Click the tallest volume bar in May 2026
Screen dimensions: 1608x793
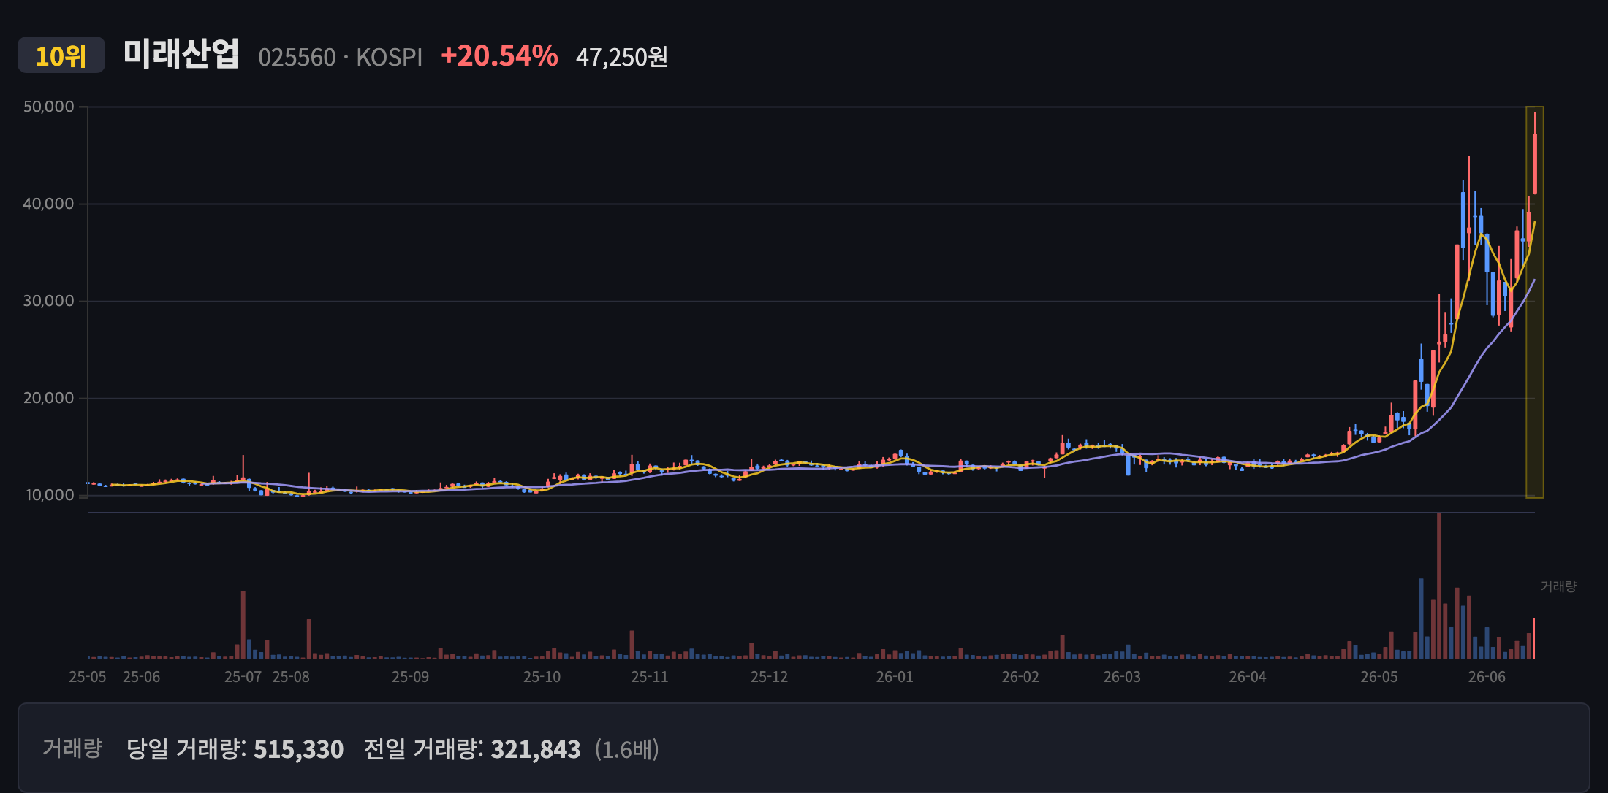(1439, 586)
